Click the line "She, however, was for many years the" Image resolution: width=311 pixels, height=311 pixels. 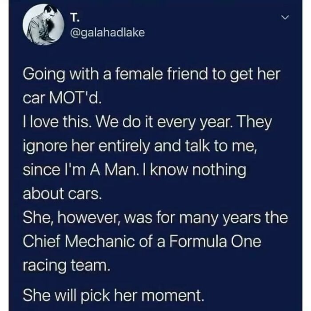[x=155, y=218]
